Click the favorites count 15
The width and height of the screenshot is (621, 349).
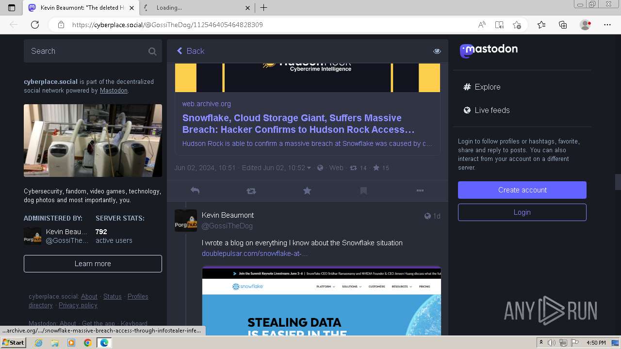click(x=381, y=168)
